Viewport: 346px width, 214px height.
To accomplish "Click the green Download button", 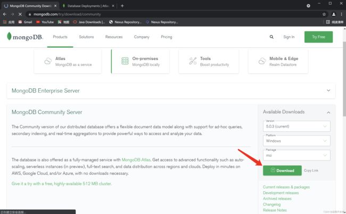I will [282, 170].
